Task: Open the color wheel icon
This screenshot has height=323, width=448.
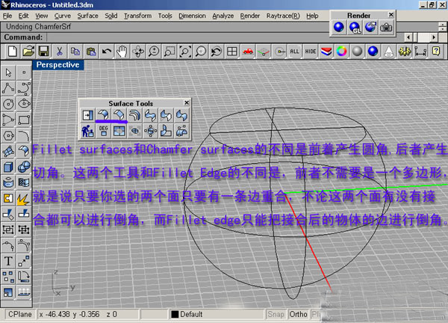Action: [x=340, y=51]
